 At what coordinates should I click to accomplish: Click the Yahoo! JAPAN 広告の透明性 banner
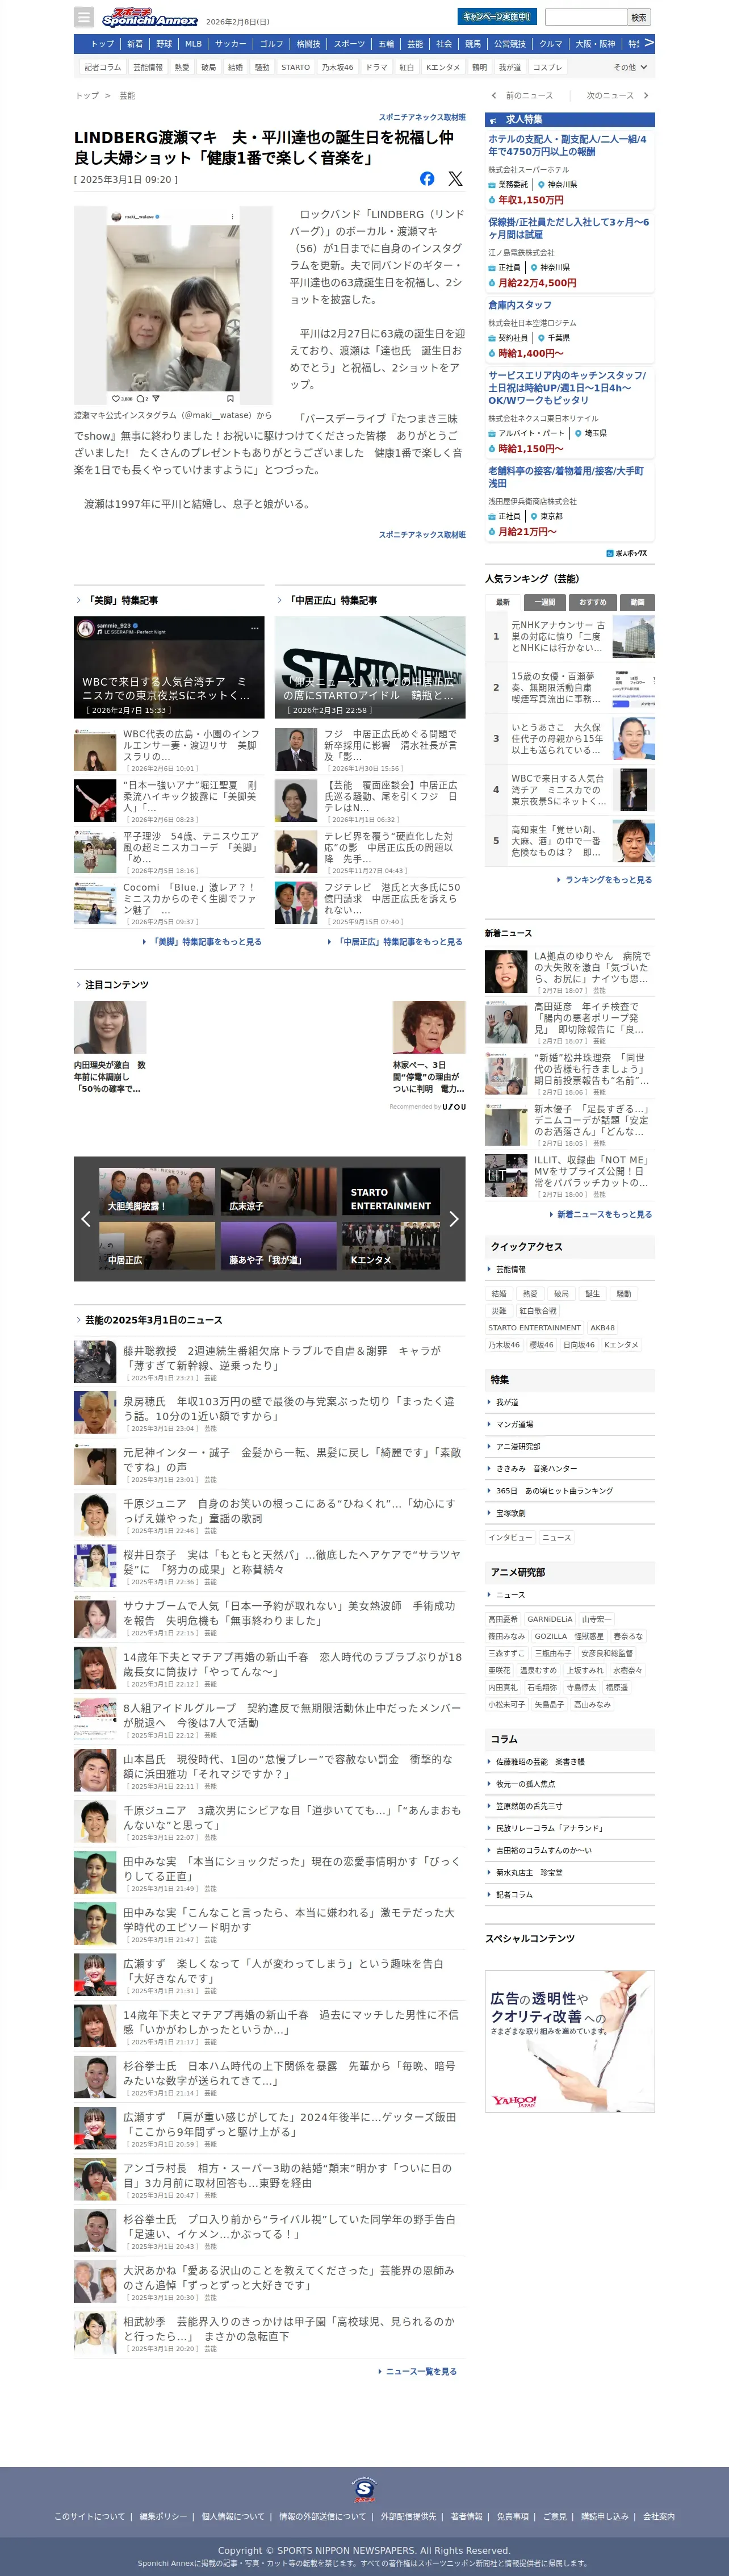pyautogui.click(x=570, y=2041)
